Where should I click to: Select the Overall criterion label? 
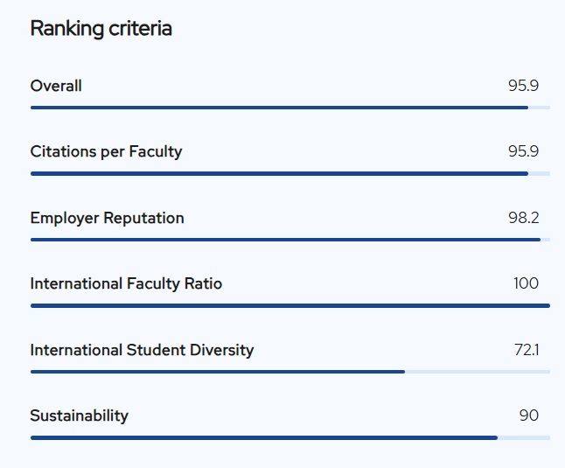56,86
